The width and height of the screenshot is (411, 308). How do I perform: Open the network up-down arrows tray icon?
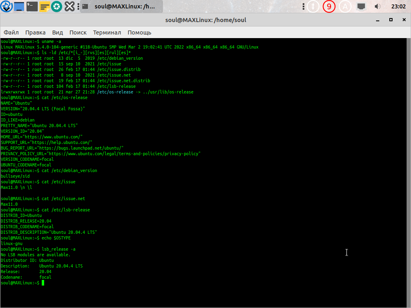(313, 6)
